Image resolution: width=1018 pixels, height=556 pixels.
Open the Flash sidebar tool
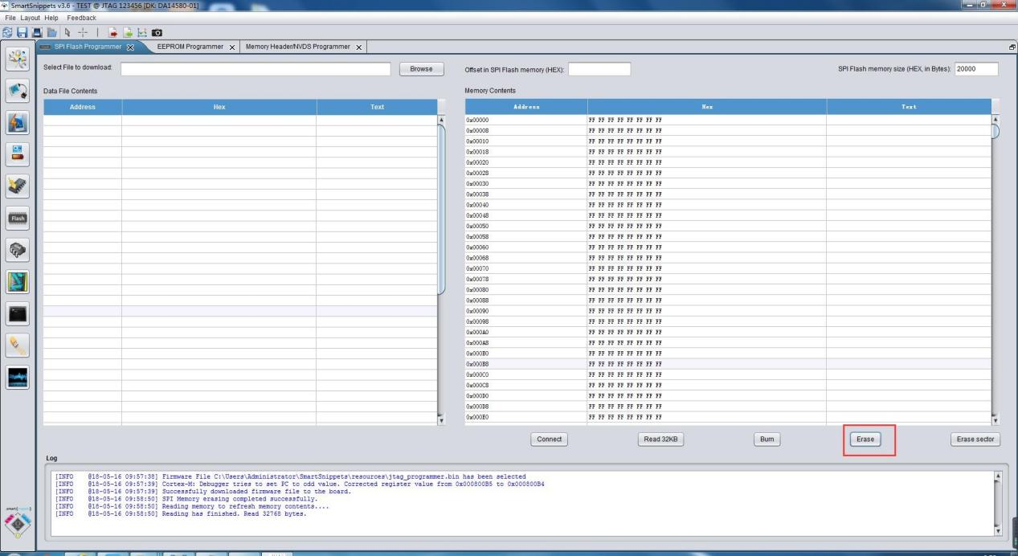coord(18,218)
